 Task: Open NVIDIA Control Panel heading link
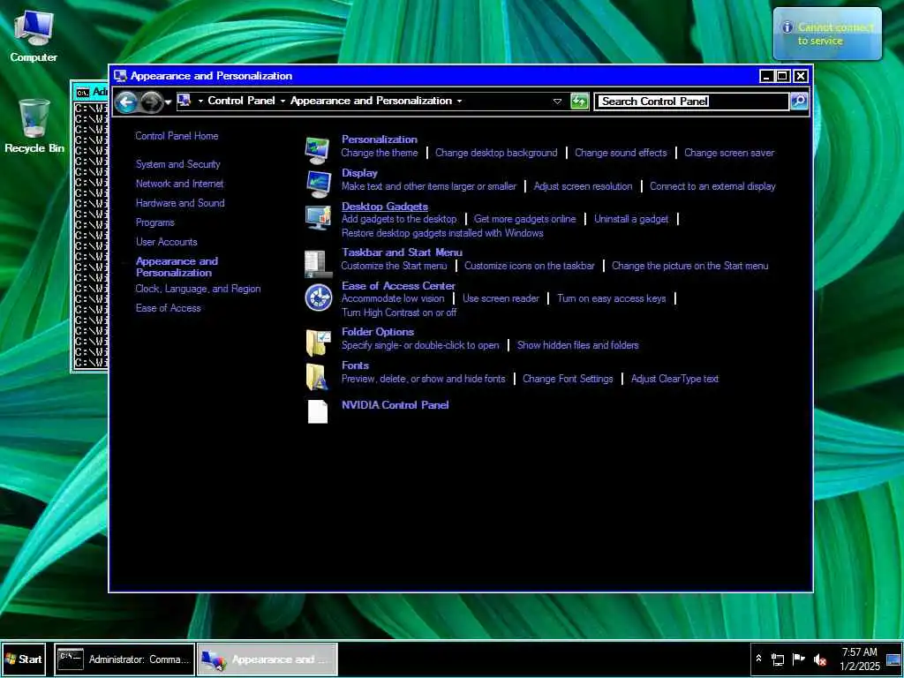click(395, 404)
